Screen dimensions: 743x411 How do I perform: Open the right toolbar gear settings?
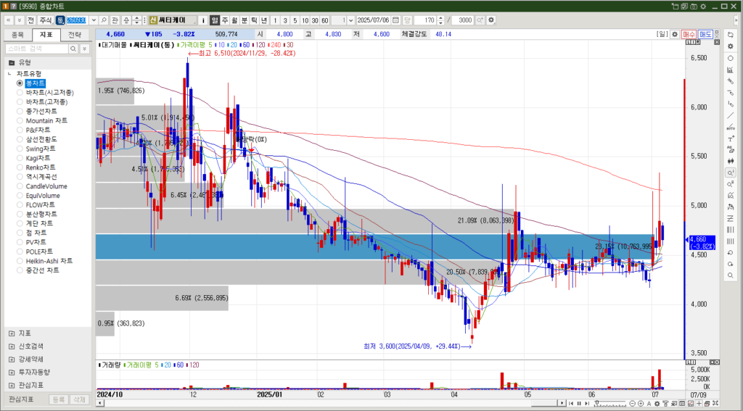click(730, 46)
